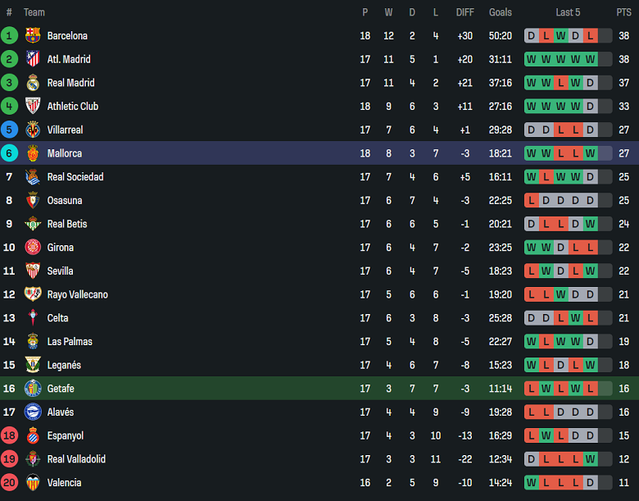This screenshot has height=501, width=639.
Task: Select the Rayo Vallecano team name
Action: point(77,294)
